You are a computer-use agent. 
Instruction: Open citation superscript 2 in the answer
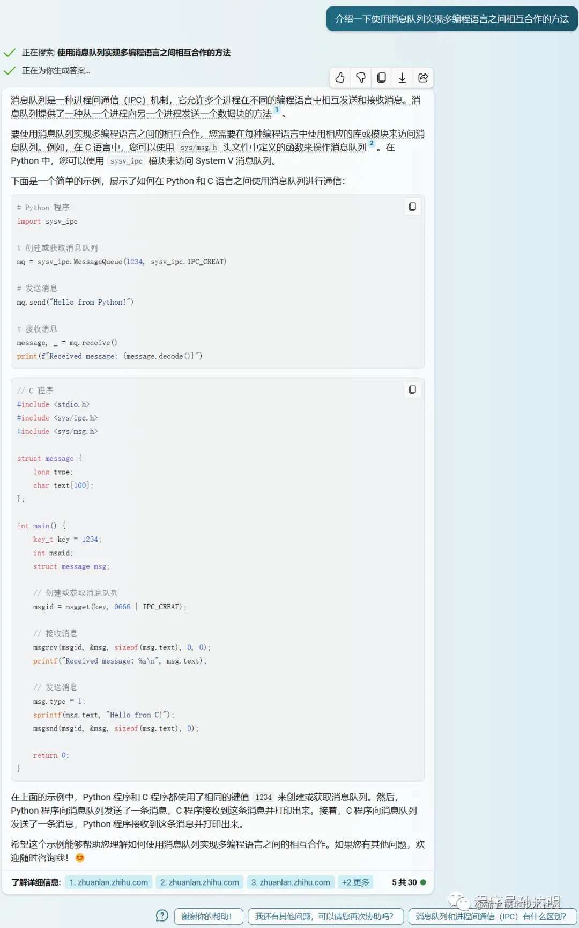point(372,143)
